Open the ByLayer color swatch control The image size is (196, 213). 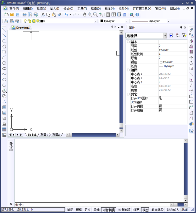click(114, 21)
